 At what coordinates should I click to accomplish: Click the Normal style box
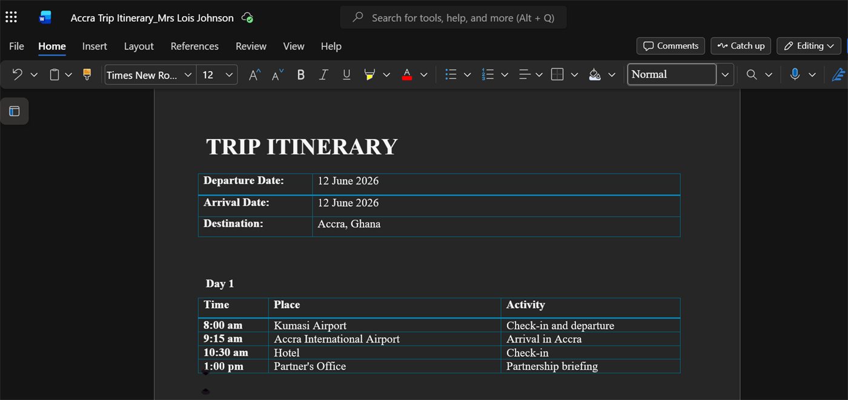672,74
